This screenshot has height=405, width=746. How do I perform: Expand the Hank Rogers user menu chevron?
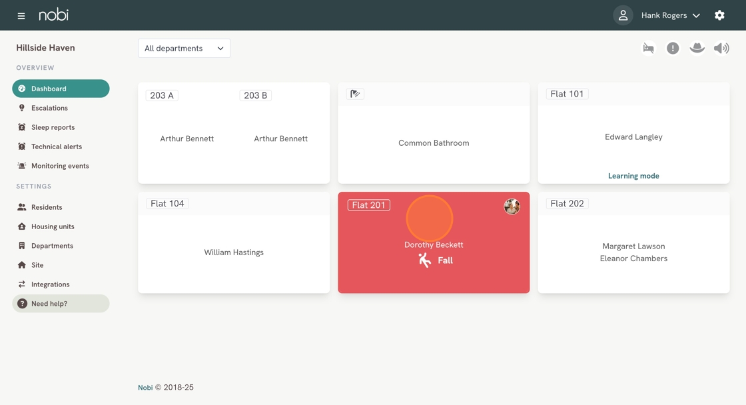pyautogui.click(x=696, y=15)
